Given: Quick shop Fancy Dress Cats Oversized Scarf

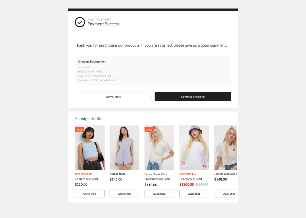Looking at the screenshot, I should (x=159, y=193).
